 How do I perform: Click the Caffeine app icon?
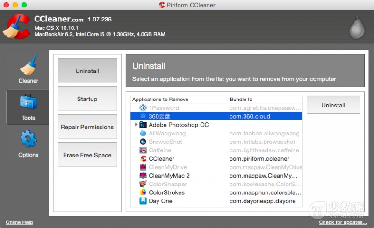click(143, 150)
